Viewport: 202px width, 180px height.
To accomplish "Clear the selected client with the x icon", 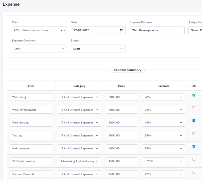I will point(62,30).
